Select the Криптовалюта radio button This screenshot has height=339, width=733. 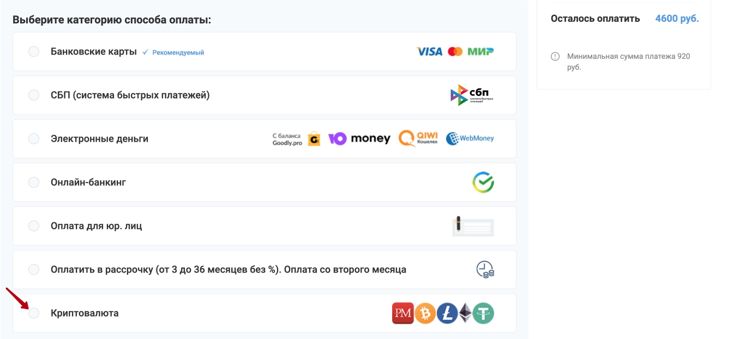click(34, 313)
